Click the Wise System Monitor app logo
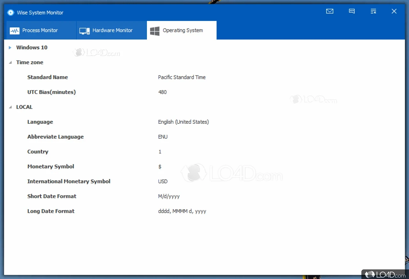This screenshot has width=409, height=279. [11, 12]
